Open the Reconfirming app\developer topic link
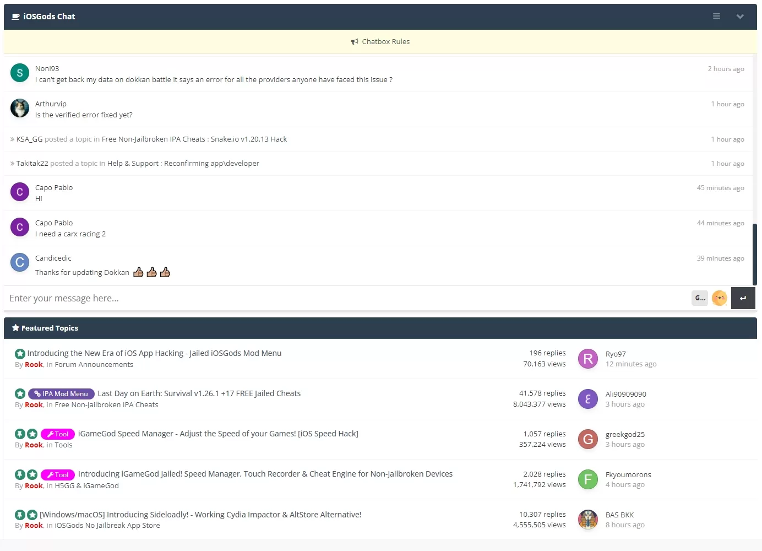The image size is (762, 551). [211, 164]
